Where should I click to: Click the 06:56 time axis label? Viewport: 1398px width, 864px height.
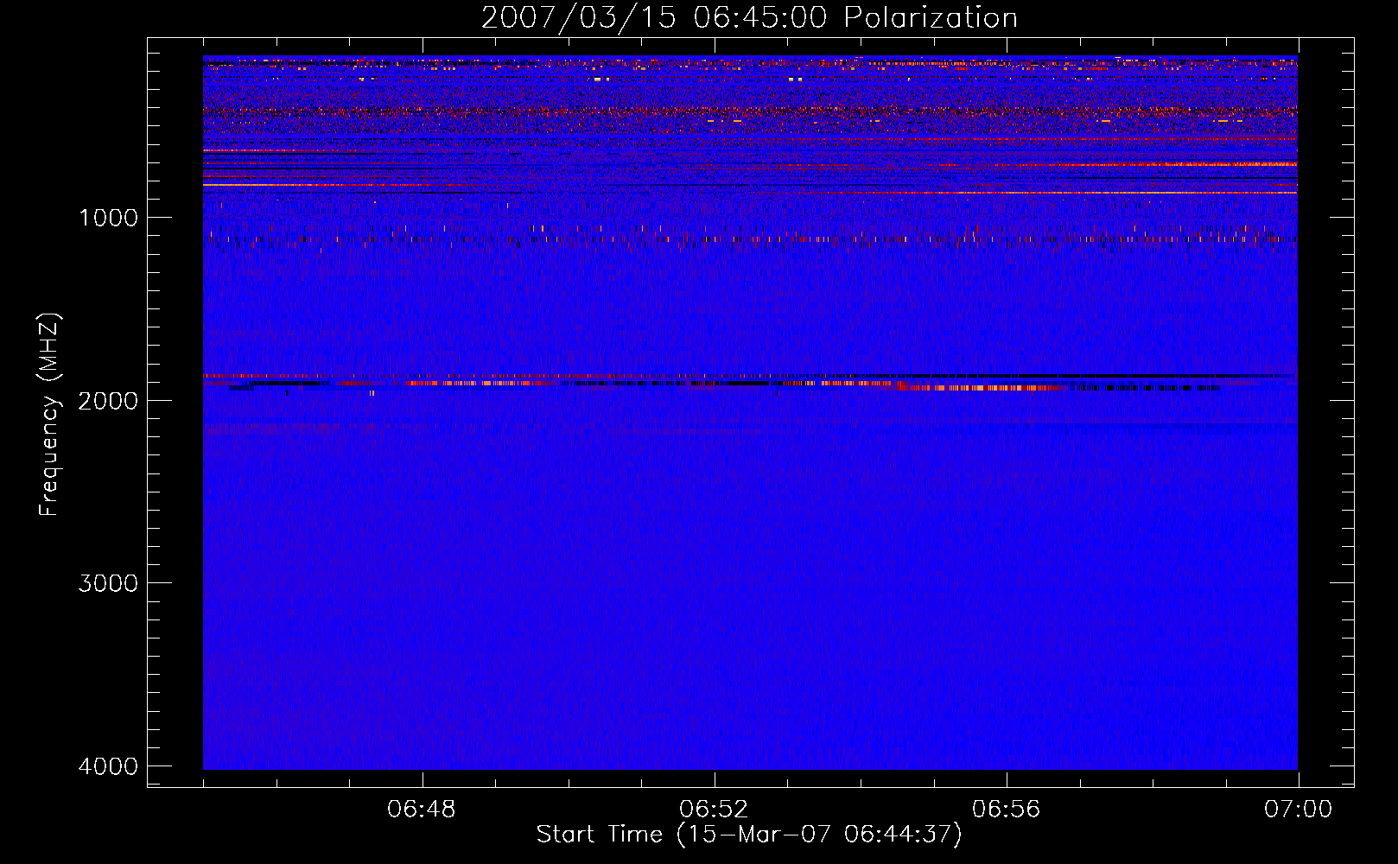1006,810
